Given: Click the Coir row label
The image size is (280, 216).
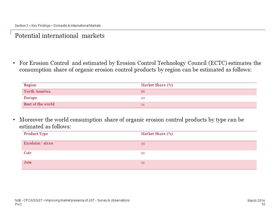Looking at the screenshot, I should pos(28,153).
